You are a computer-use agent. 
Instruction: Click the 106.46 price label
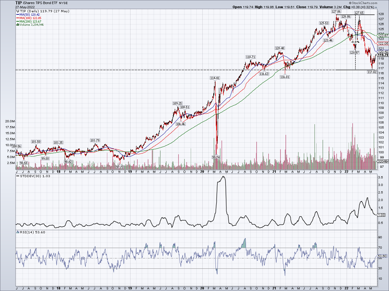(180, 124)
